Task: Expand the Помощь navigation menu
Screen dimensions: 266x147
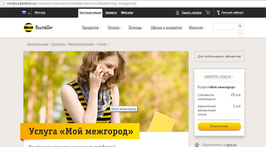Action: coord(136,27)
